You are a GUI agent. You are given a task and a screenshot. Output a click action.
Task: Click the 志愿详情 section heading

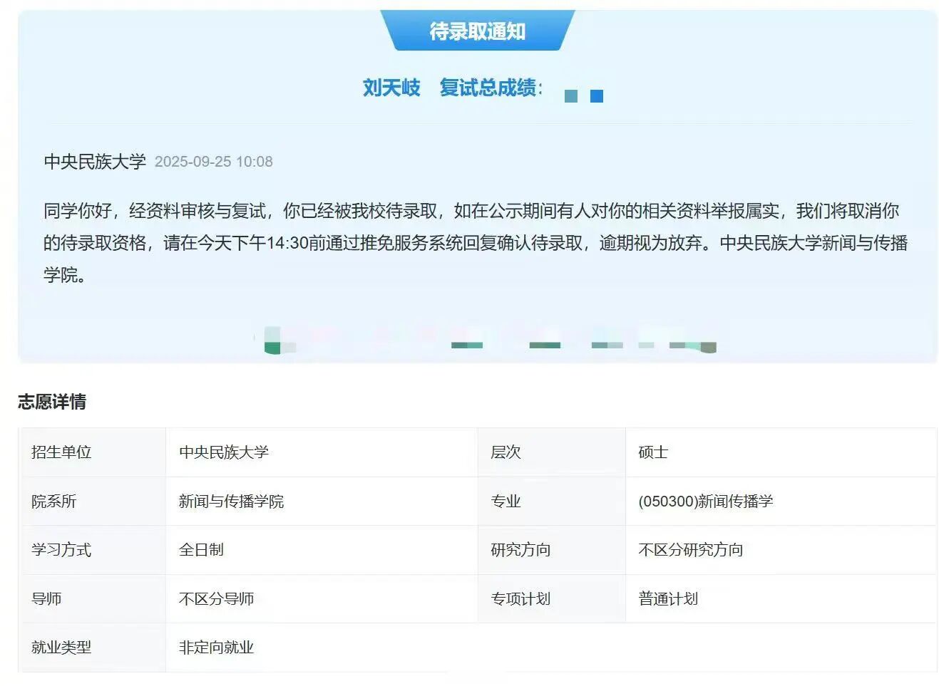[52, 402]
